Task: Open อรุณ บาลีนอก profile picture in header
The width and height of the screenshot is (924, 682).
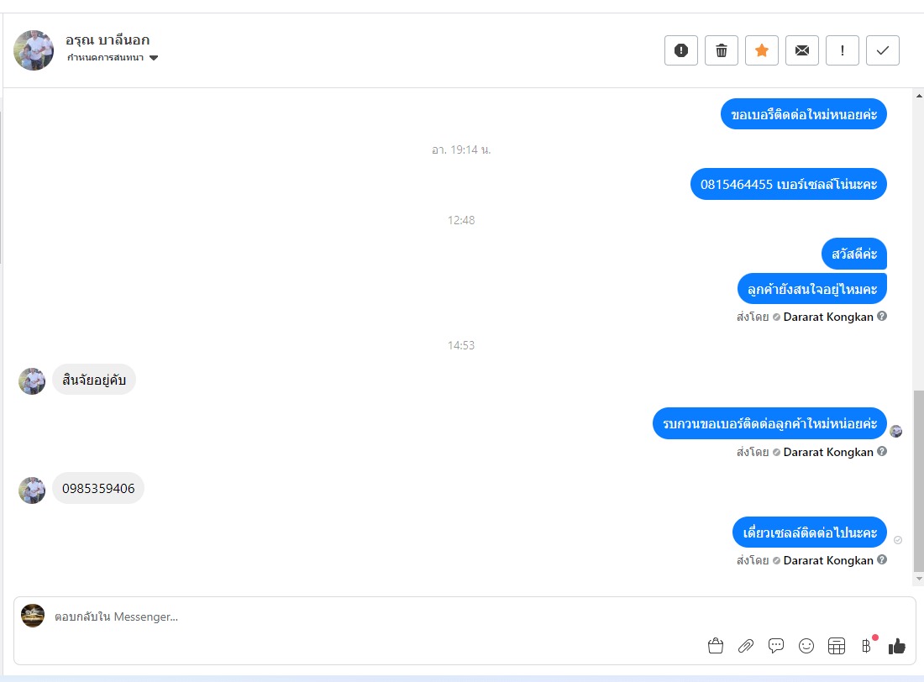Action: coord(34,50)
